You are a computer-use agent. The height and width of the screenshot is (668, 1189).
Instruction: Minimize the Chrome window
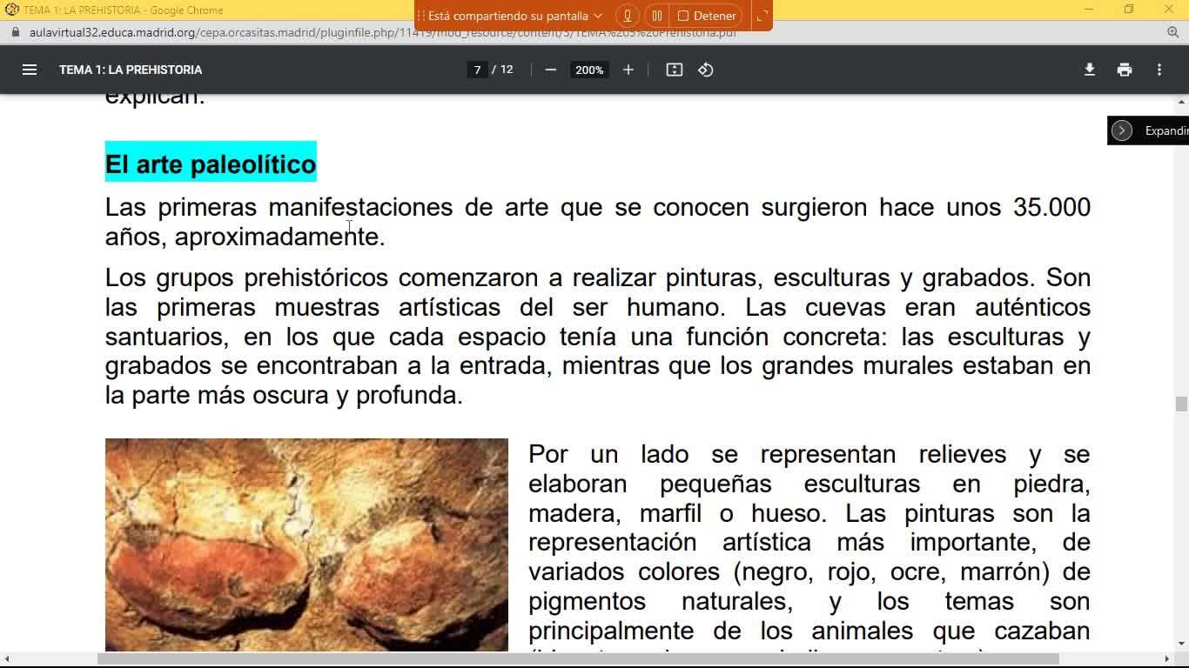point(1089,10)
